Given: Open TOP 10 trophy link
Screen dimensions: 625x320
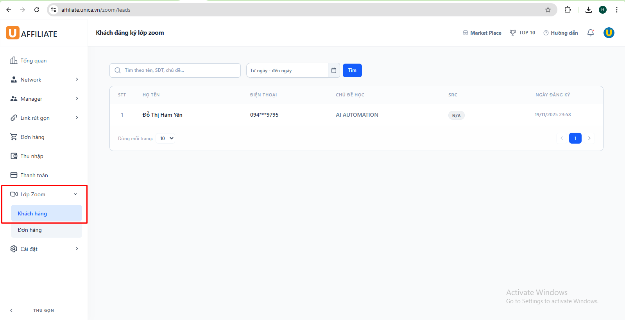Looking at the screenshot, I should tap(522, 33).
